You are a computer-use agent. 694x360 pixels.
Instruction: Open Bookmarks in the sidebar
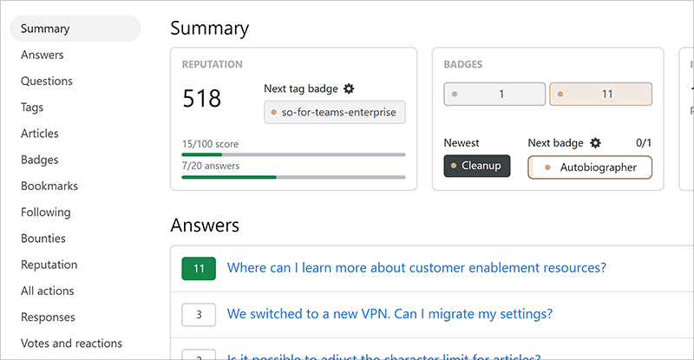49,186
